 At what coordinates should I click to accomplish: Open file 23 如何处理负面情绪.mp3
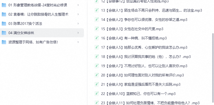[150, 103]
